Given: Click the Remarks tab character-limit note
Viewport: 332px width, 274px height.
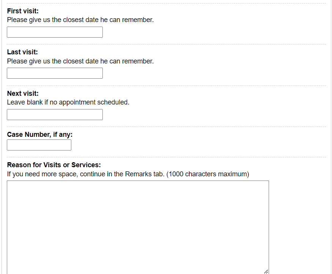Looking at the screenshot, I should coord(128,174).
